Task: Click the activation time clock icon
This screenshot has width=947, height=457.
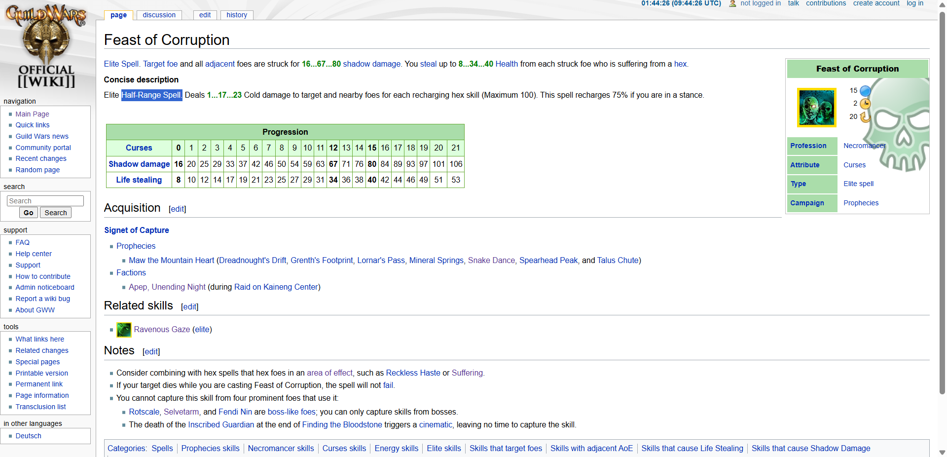Action: 865,104
